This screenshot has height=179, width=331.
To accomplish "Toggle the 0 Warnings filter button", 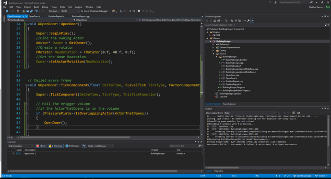I will [56, 146].
